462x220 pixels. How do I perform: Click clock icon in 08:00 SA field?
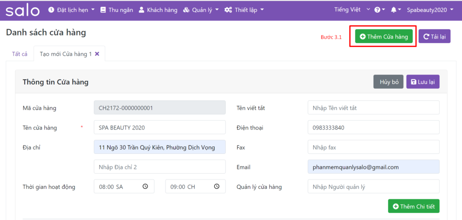pyautogui.click(x=145, y=186)
